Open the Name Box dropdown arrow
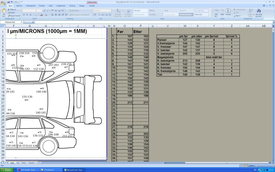Image resolution: width=275 pixels, height=172 pixels. 21,22
